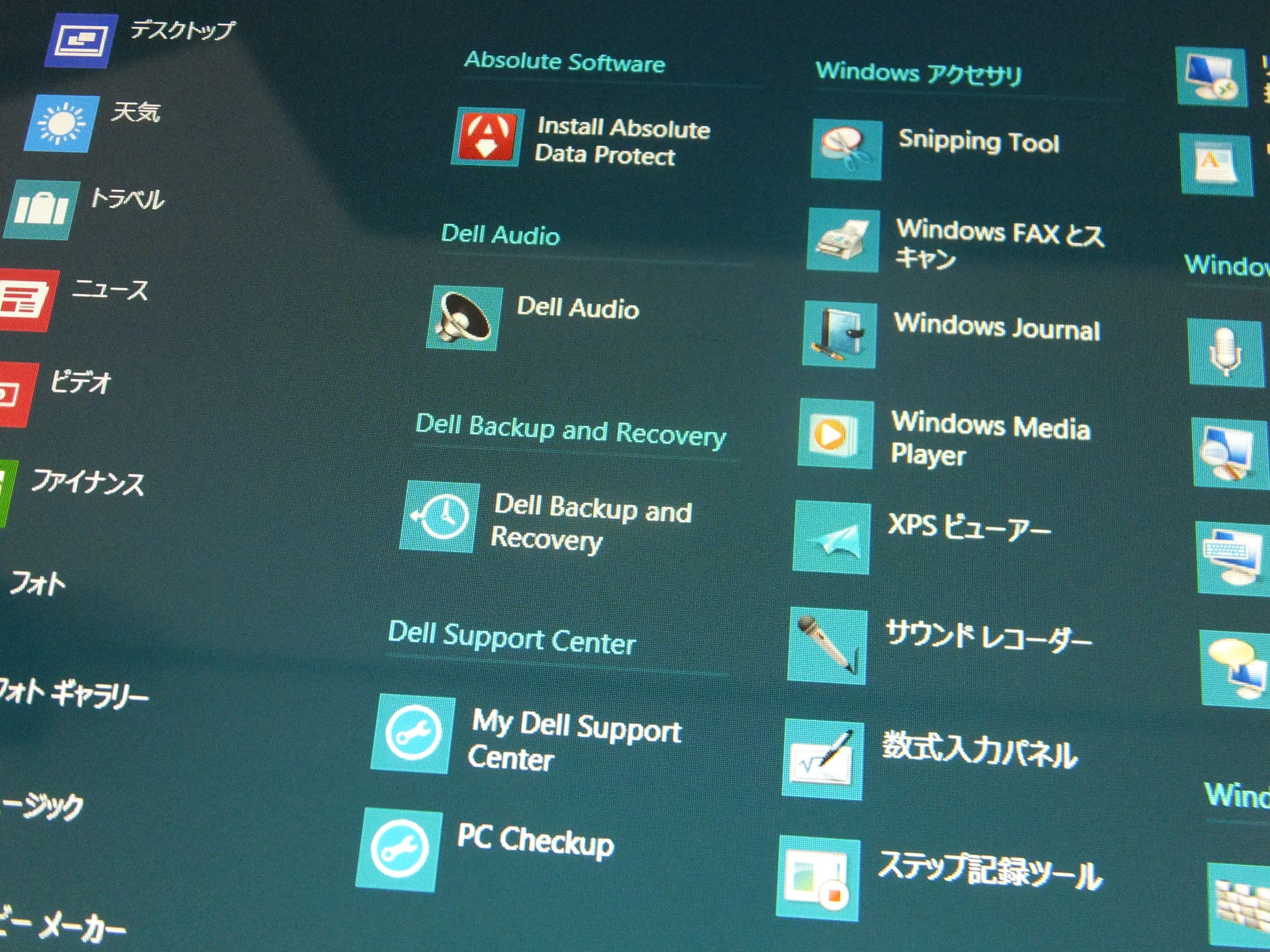Open My Dell Support Center wrench icon
The height and width of the screenshot is (952, 1270).
tap(413, 734)
